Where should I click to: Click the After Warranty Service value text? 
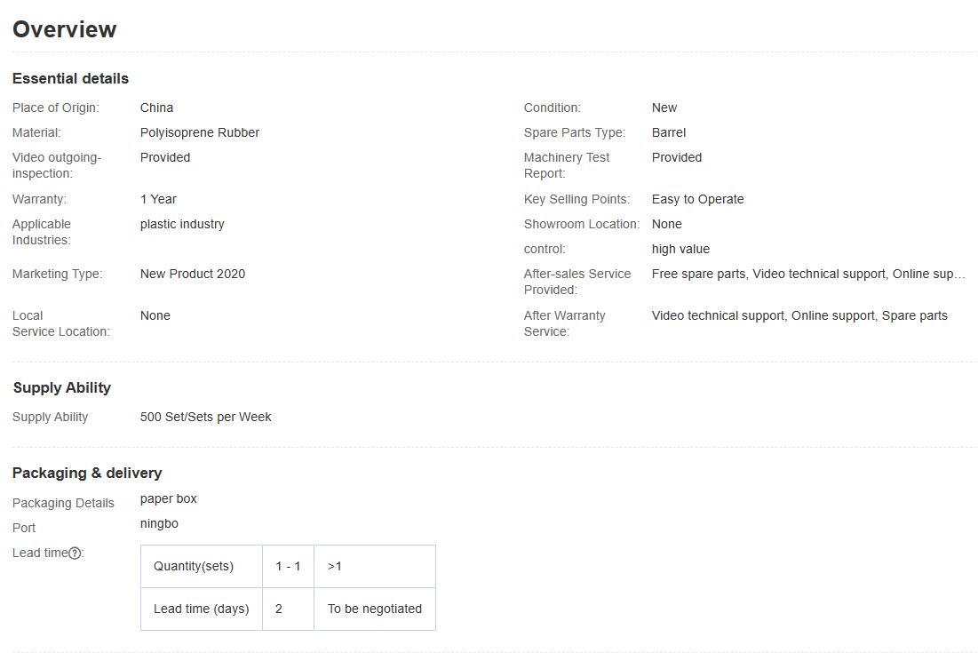799,315
